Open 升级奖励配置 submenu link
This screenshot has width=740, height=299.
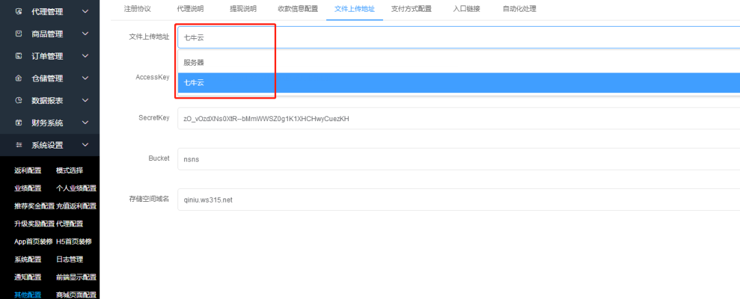34,224
